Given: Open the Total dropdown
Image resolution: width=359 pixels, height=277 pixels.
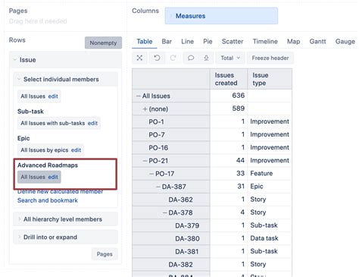Looking at the screenshot, I should [x=230, y=58].
